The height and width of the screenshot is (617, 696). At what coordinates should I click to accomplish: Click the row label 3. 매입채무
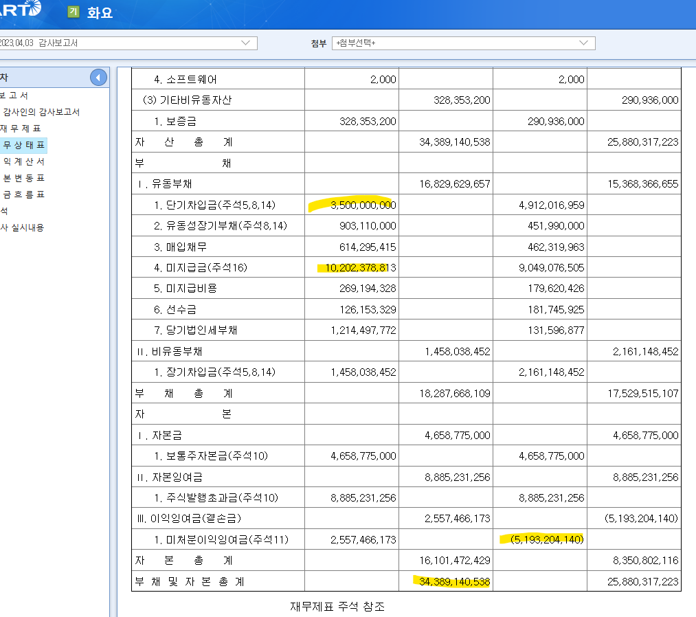pos(180,247)
